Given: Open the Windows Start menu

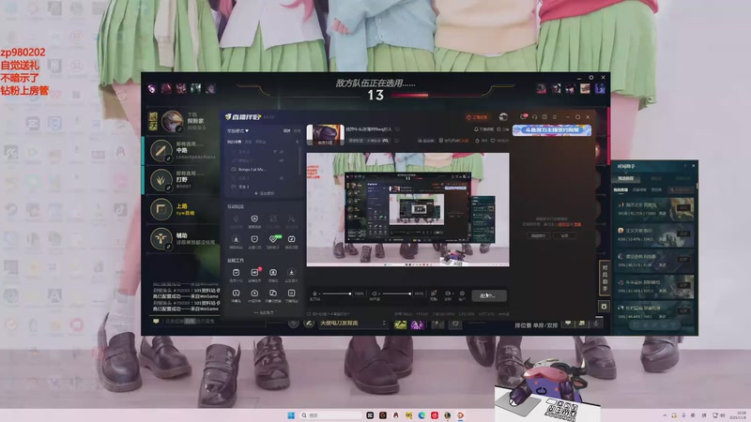Looking at the screenshot, I should pos(291,415).
